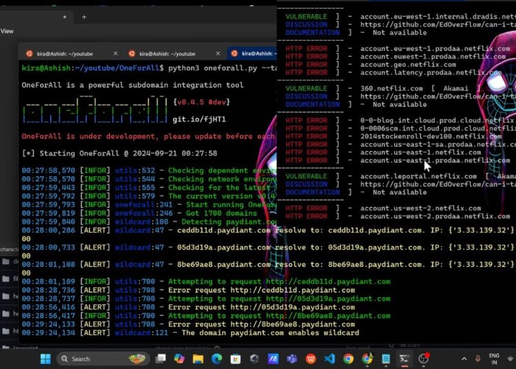Click Ubuntu icon on highlighted blue tab
The image size is (516, 369).
click(x=235, y=53)
